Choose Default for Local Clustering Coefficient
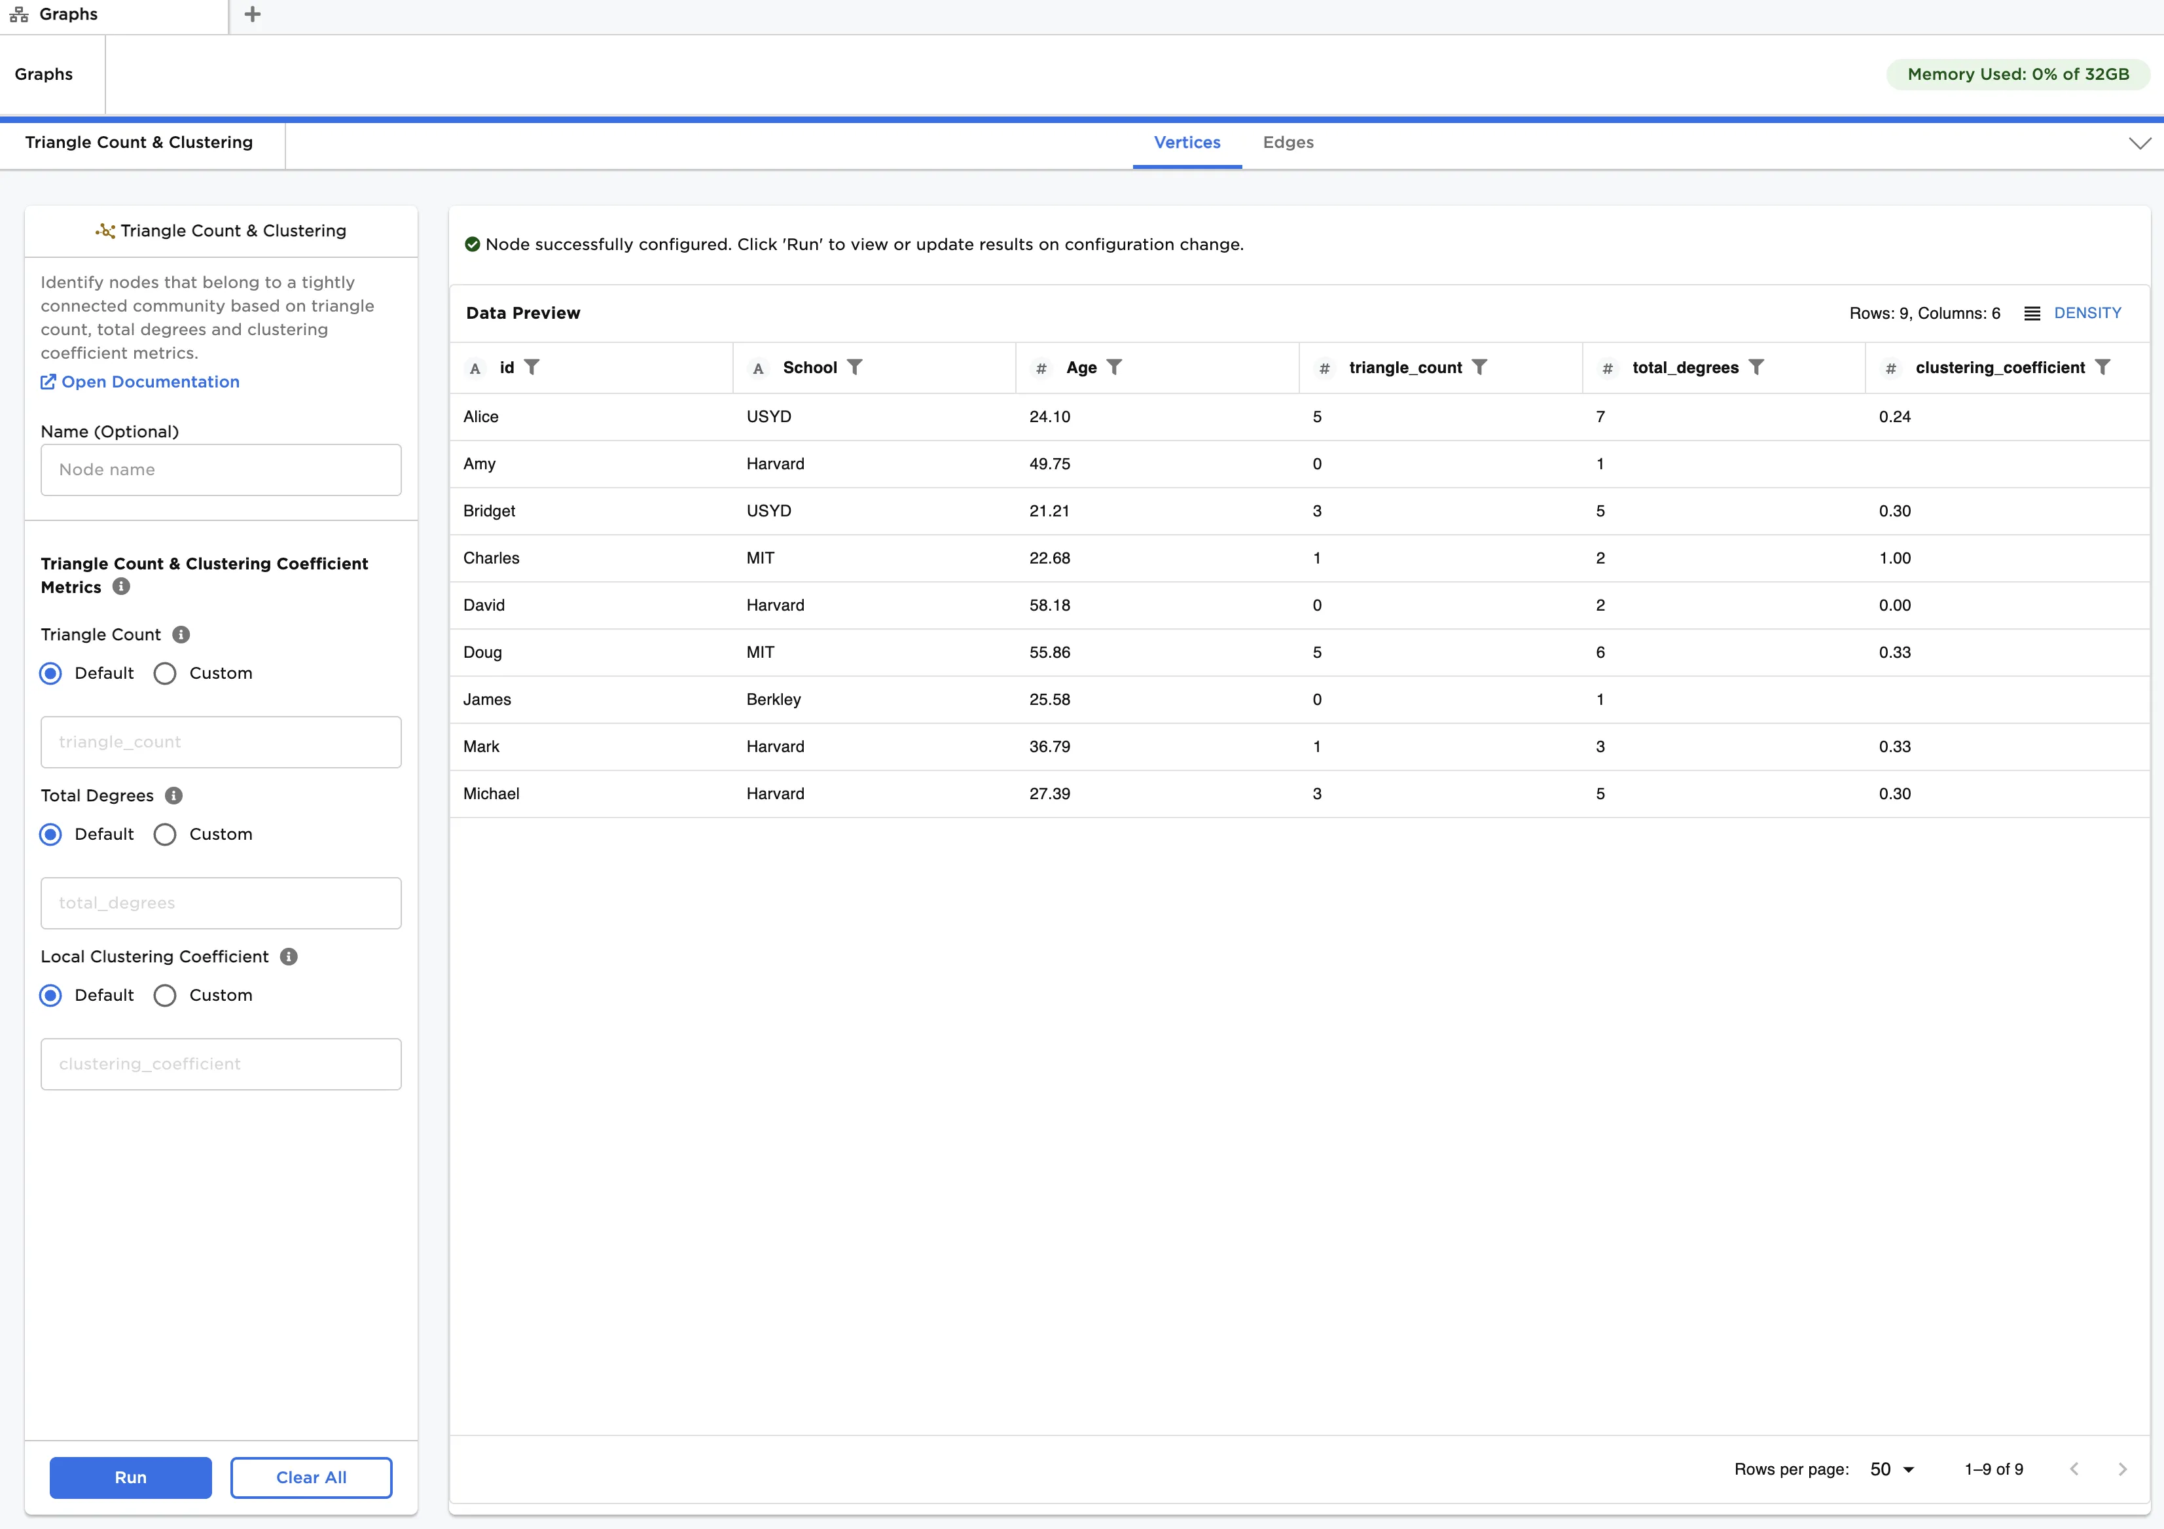Viewport: 2164px width, 1529px height. click(51, 996)
